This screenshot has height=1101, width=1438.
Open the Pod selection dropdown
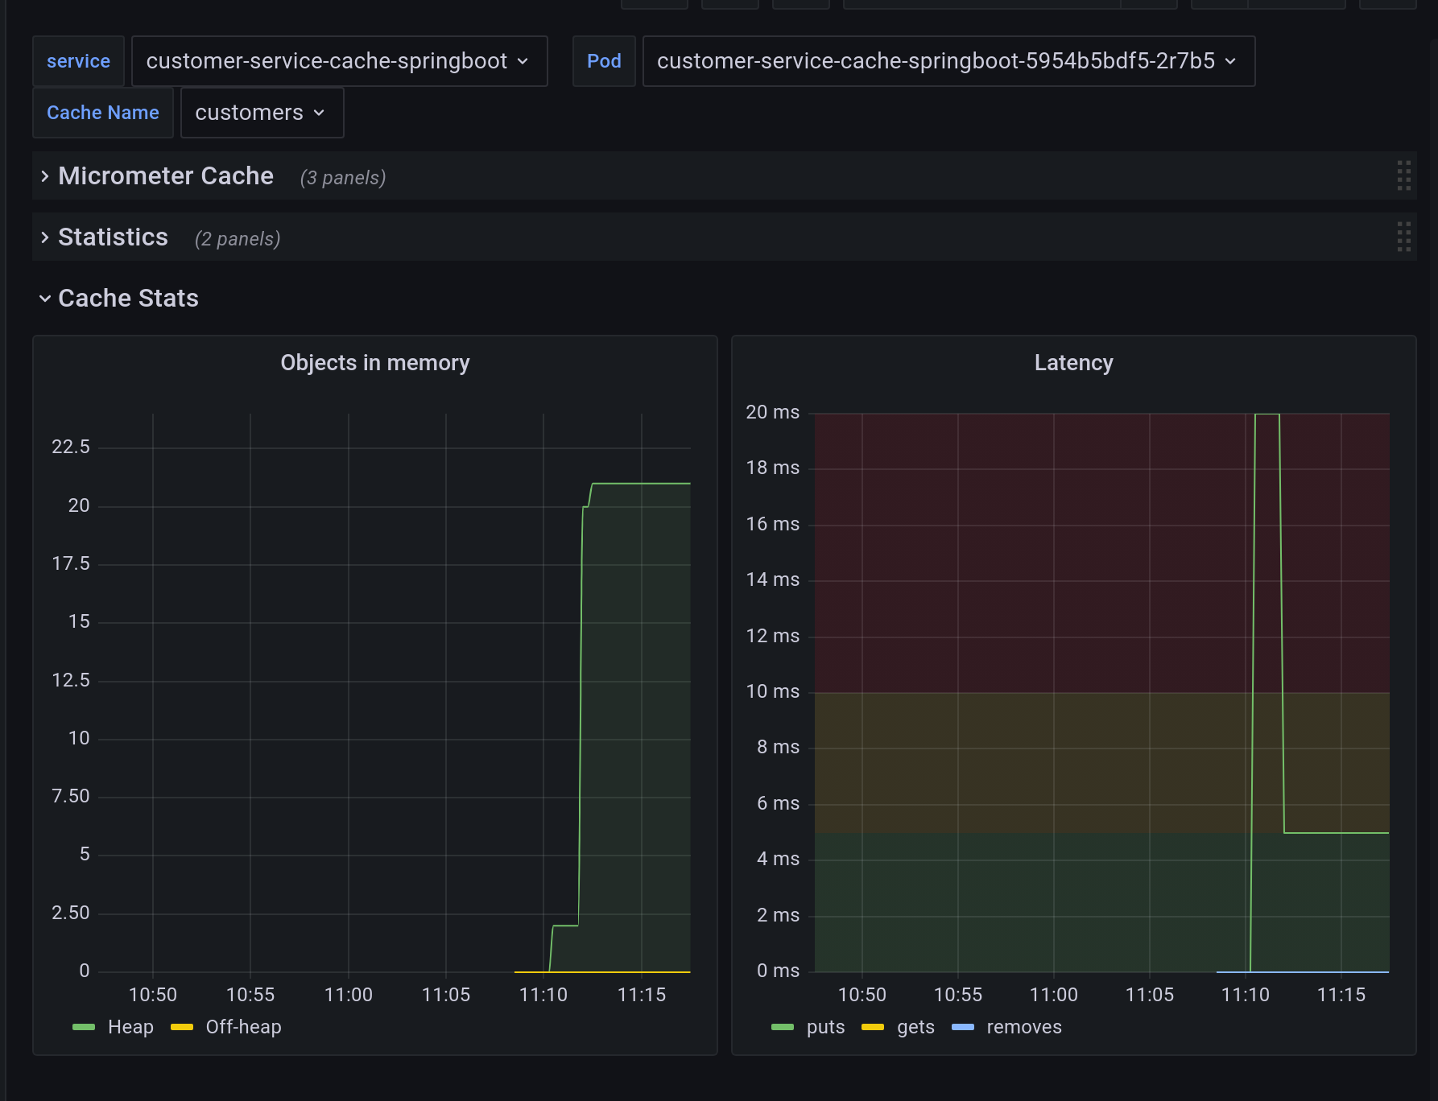pos(947,61)
